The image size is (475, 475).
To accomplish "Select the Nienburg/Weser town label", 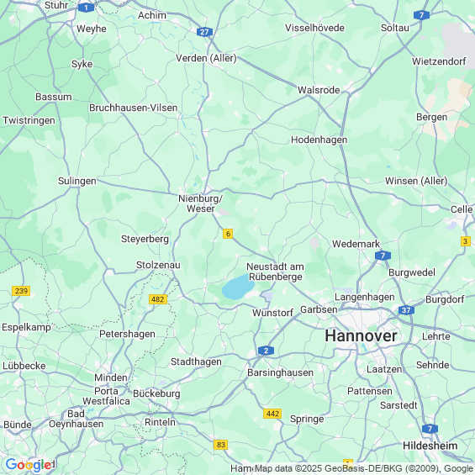I will pos(201,203).
